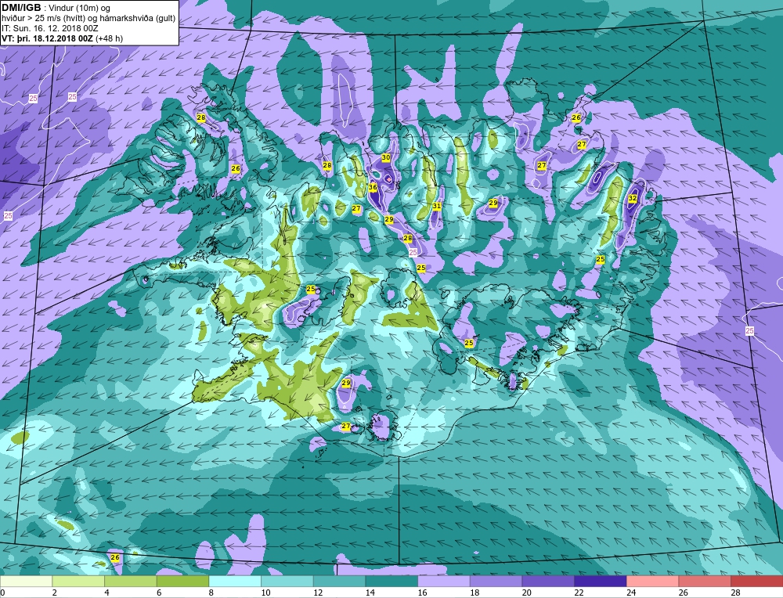This screenshot has height=598, width=783.
Task: Pick the violet swatch between 20 and 22
Action: tap(548, 581)
